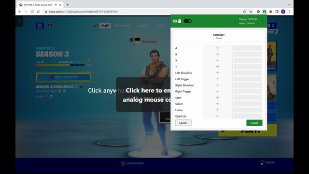Open the Locker tab
309x174 pixels.
tap(160, 26)
